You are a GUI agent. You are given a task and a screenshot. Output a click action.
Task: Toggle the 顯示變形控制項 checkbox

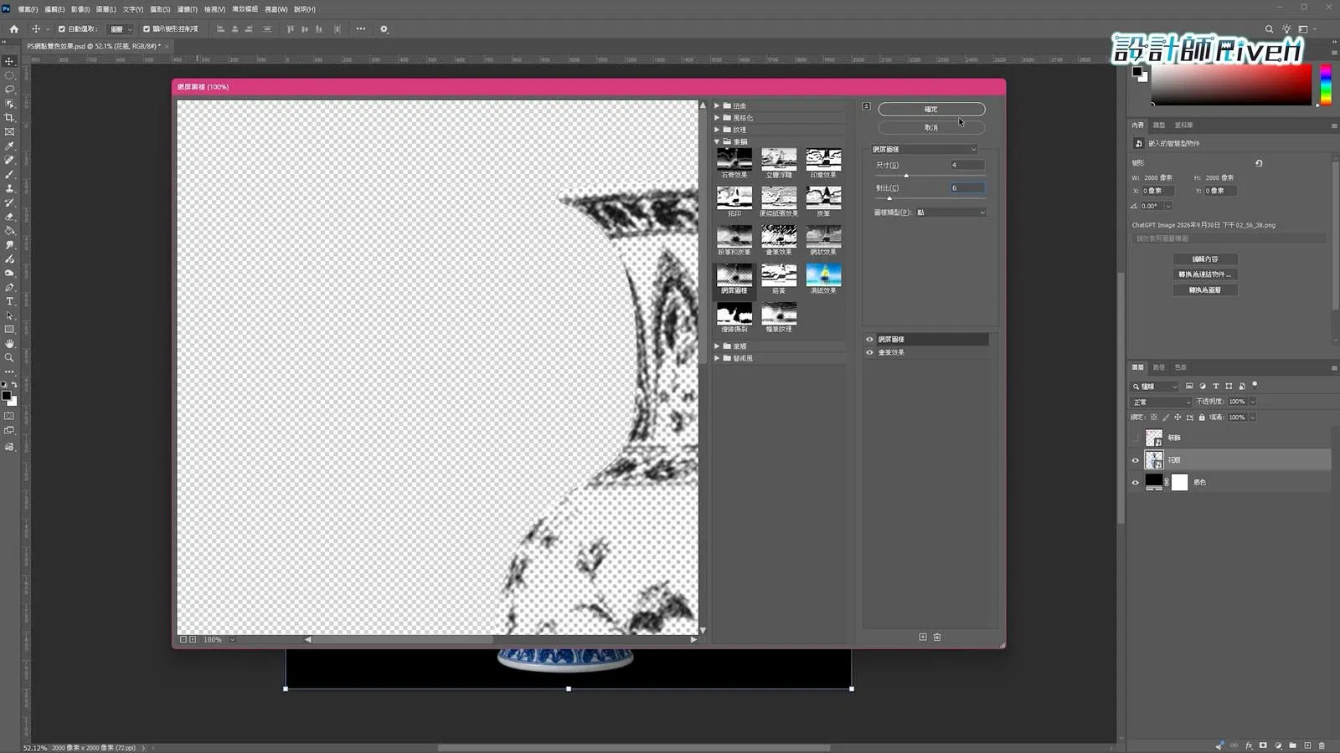pyautogui.click(x=147, y=29)
